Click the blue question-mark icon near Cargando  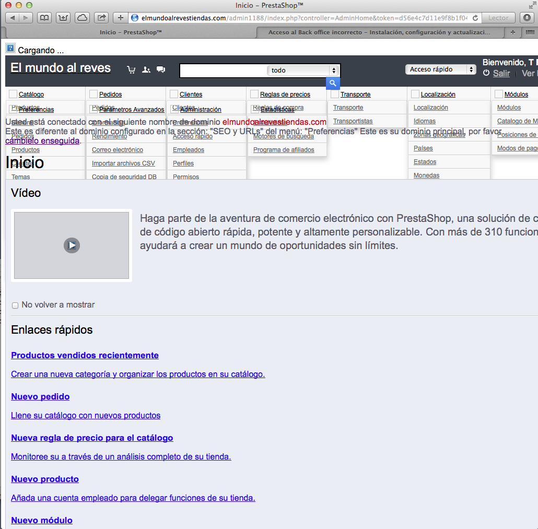10,49
